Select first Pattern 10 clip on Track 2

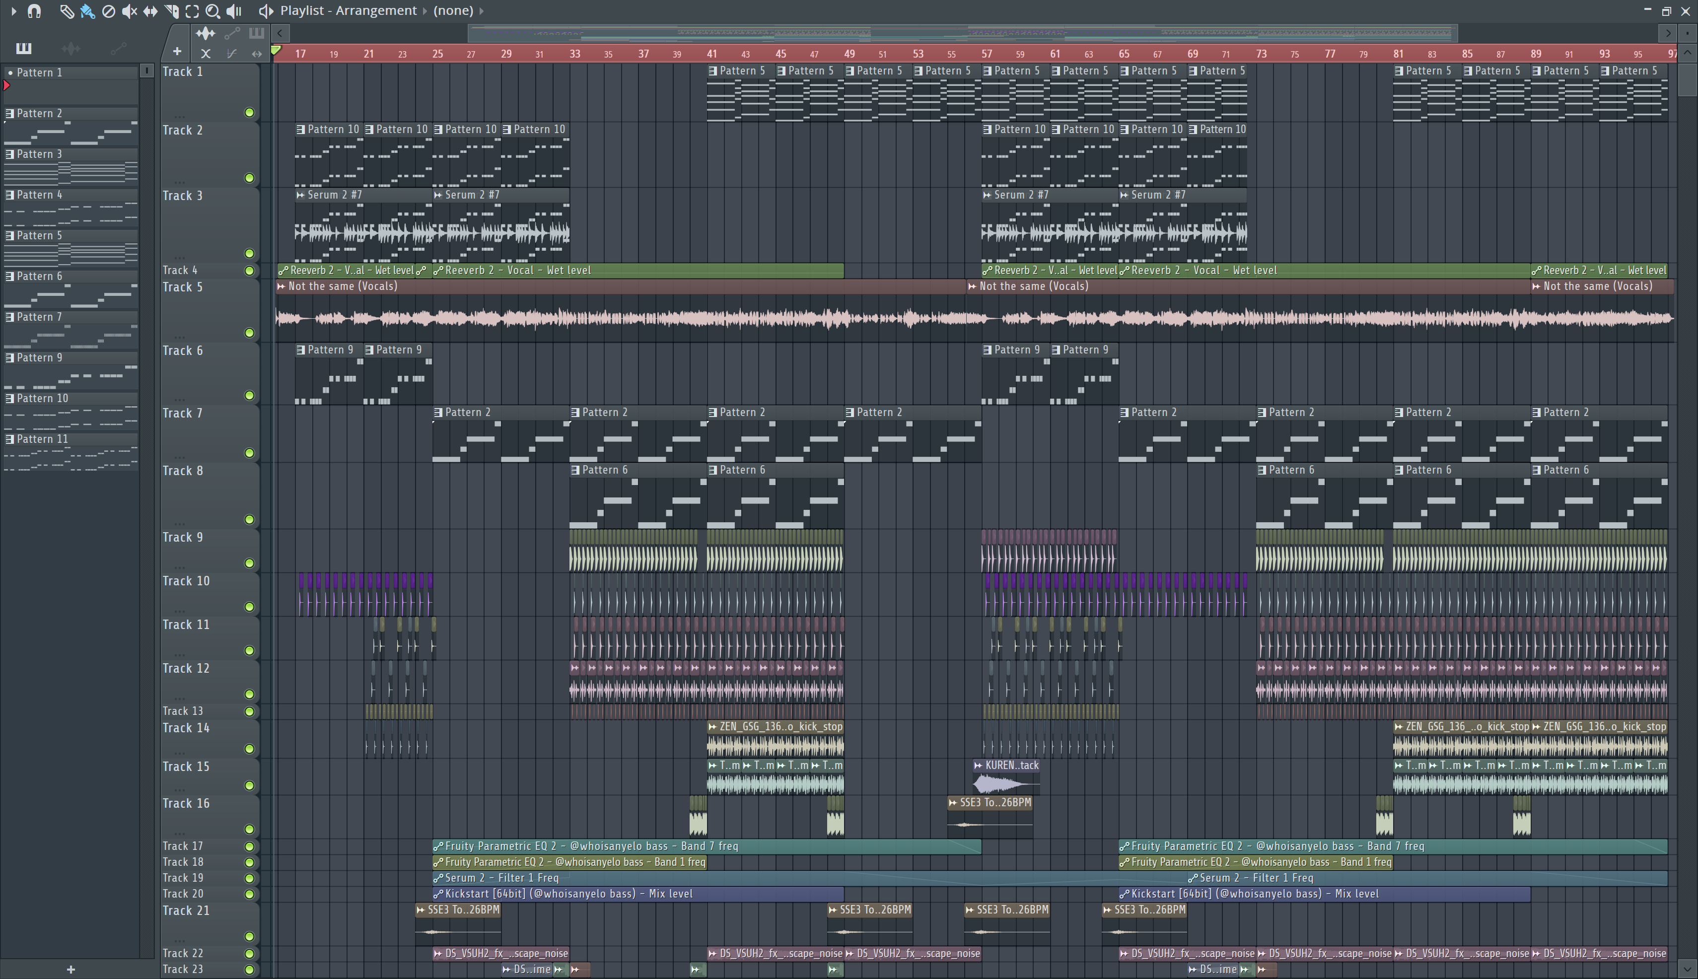[x=330, y=155]
